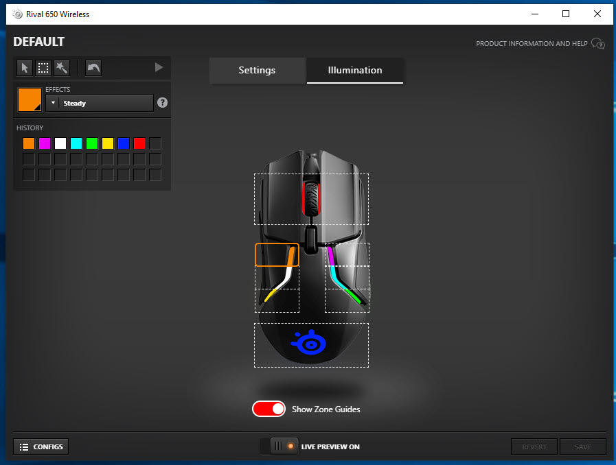
Task: Click the undo arrow icon
Action: tap(93, 68)
